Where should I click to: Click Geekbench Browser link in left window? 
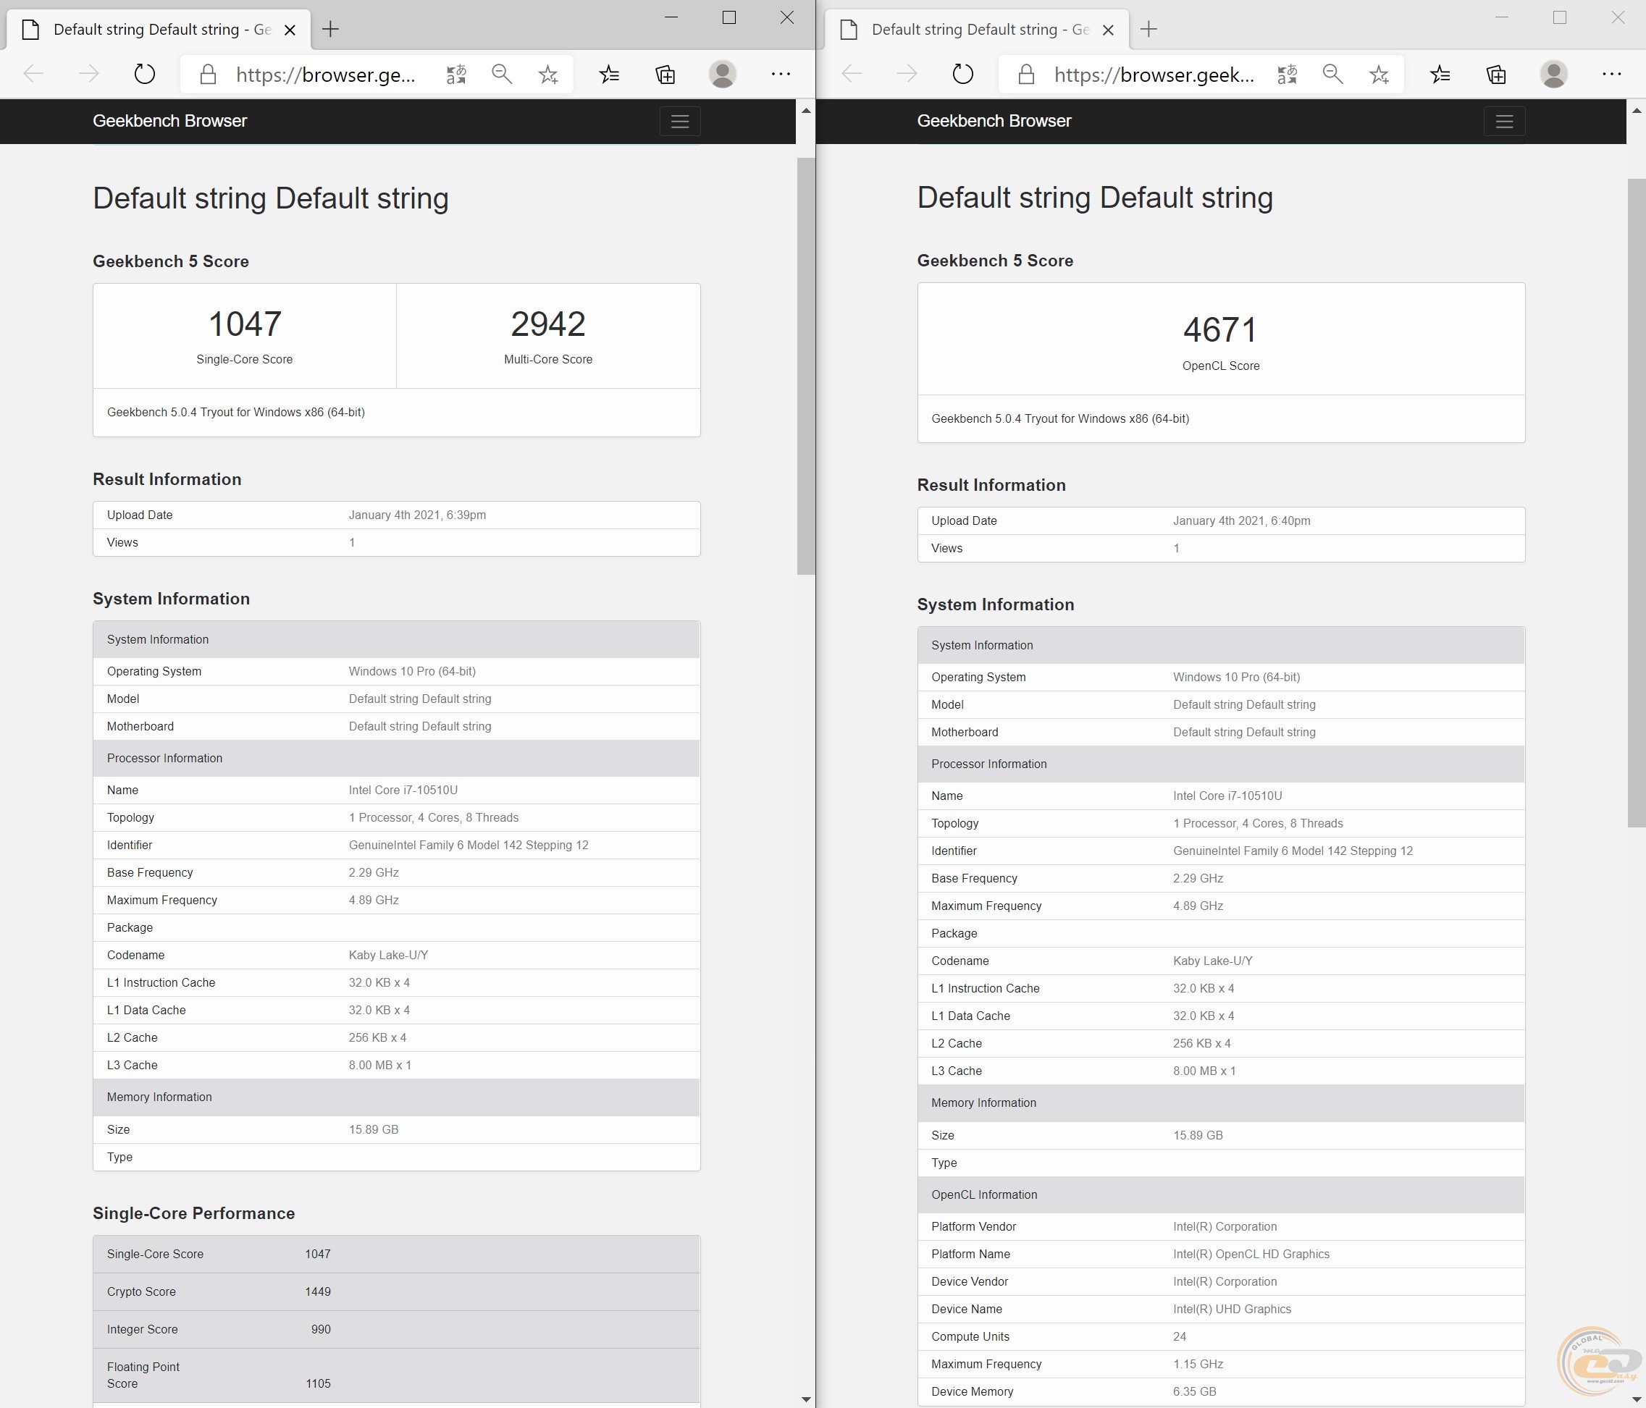click(169, 121)
